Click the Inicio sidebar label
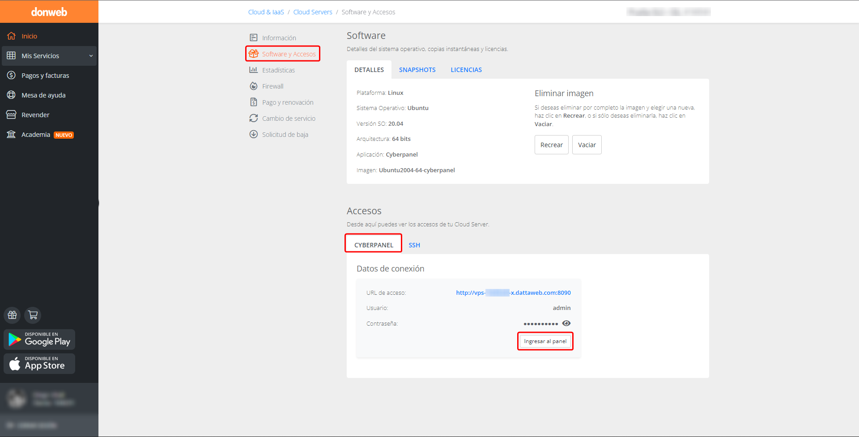The image size is (859, 437). click(30, 36)
